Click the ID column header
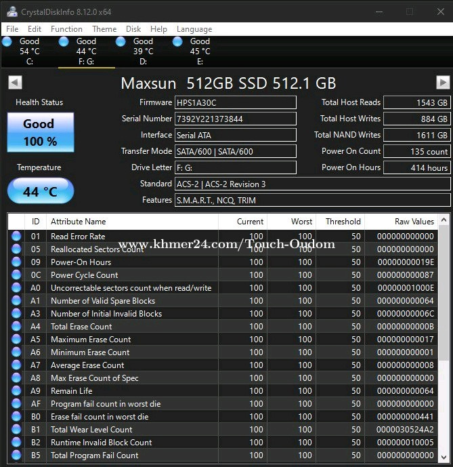Screen dimensions: 453x467 35,221
